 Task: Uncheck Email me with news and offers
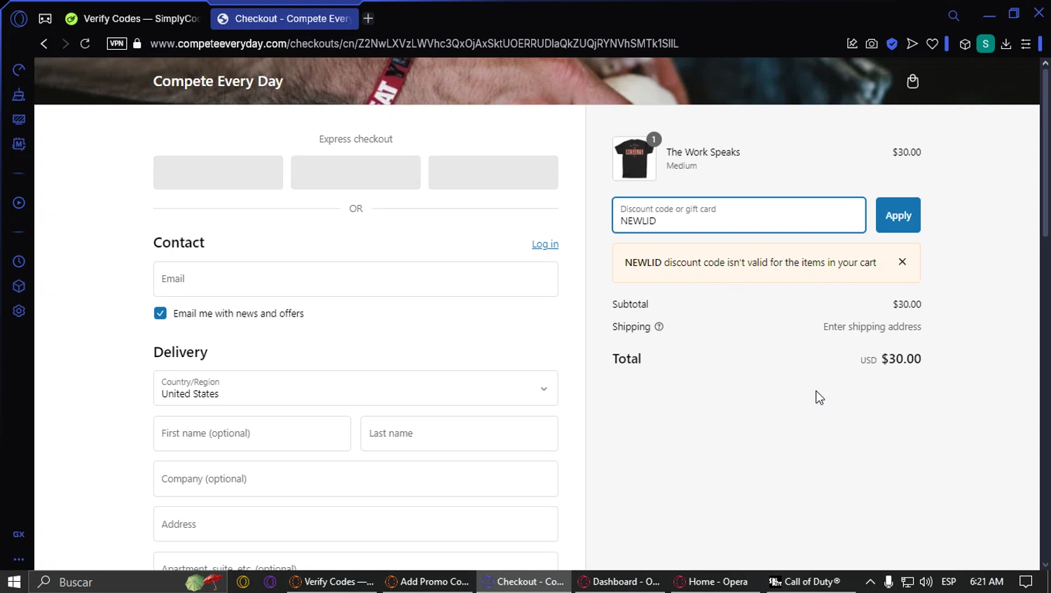point(160,313)
